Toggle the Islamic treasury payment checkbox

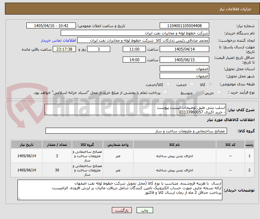click(x=165, y=92)
